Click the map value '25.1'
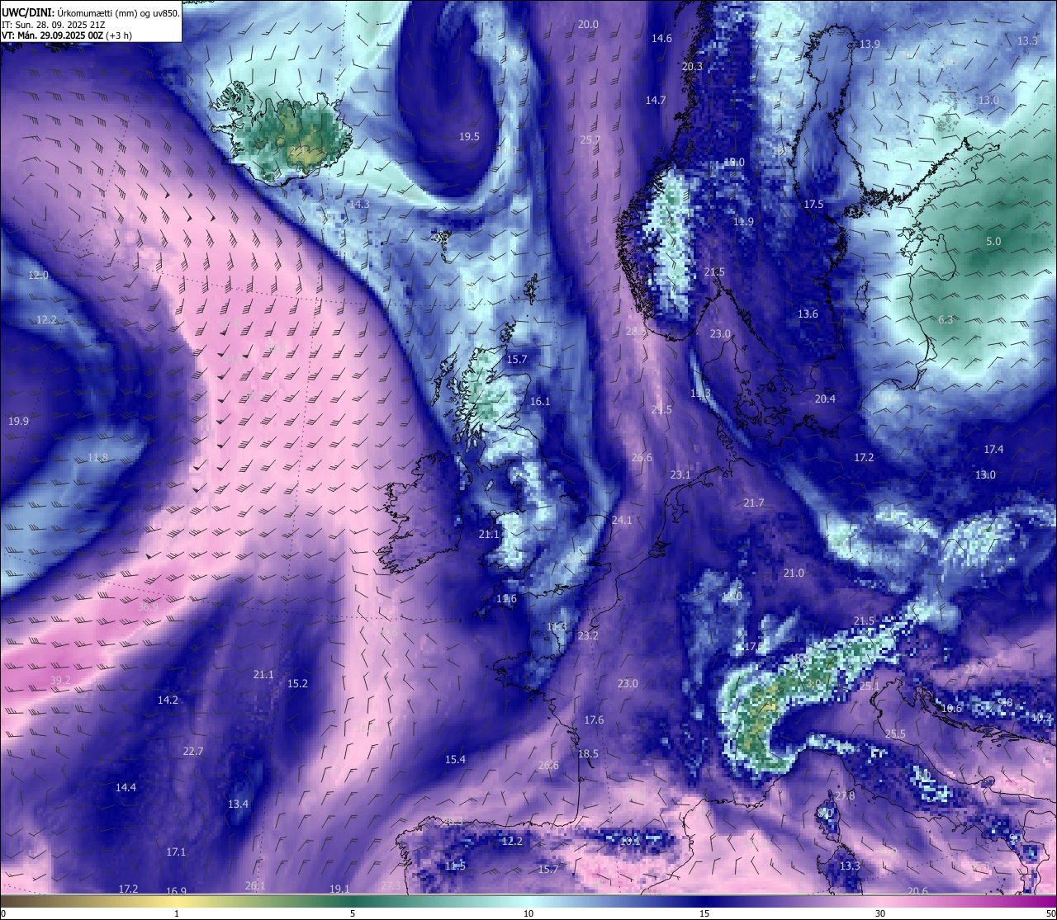Screen dimensions: 1057x920 pyautogui.click(x=870, y=686)
